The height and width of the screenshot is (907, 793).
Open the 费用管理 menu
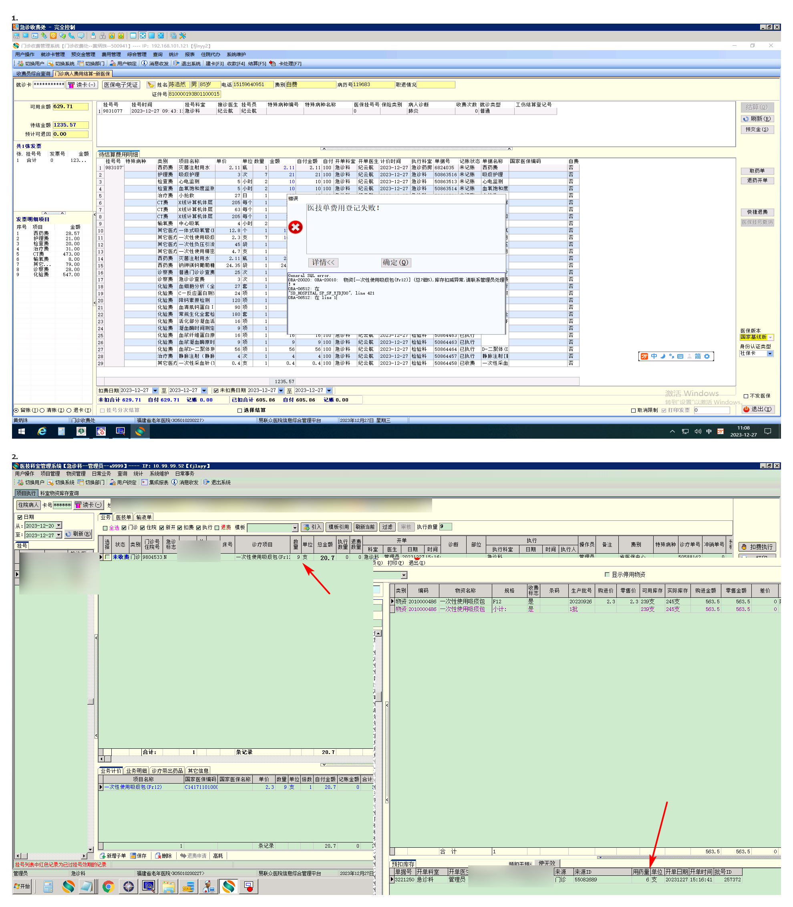[111, 55]
